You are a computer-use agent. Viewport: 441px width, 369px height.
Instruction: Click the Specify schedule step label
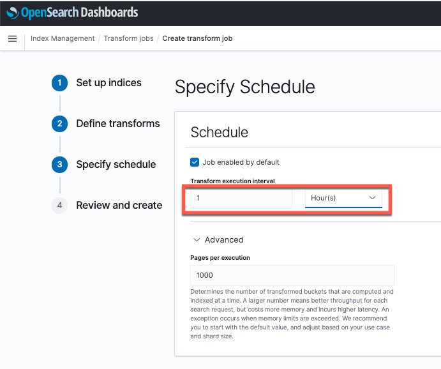click(116, 164)
